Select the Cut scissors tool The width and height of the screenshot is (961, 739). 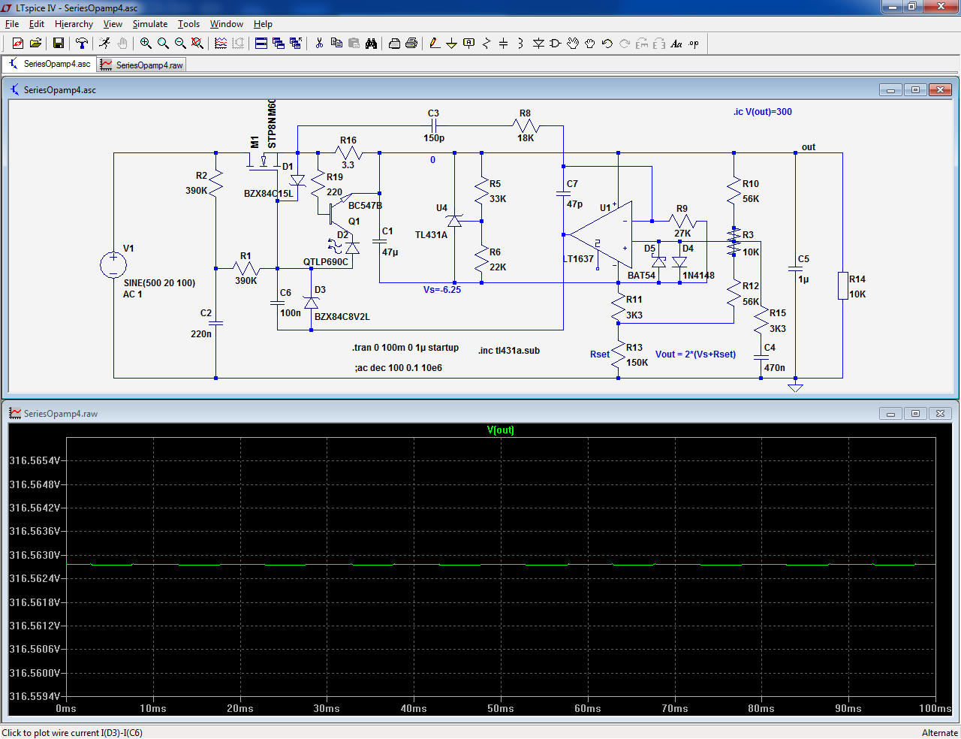(x=319, y=44)
